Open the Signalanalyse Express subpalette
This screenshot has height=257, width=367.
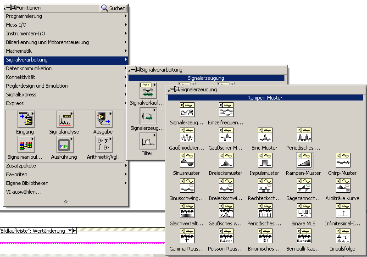pos(65,119)
